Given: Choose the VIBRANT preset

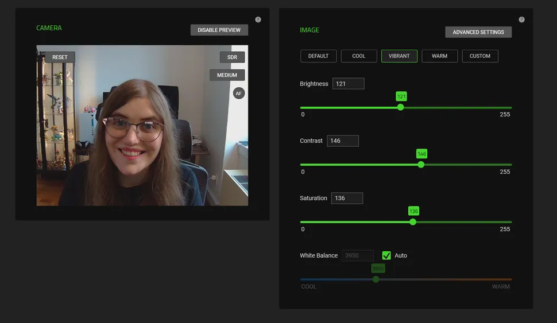Looking at the screenshot, I should coord(399,56).
